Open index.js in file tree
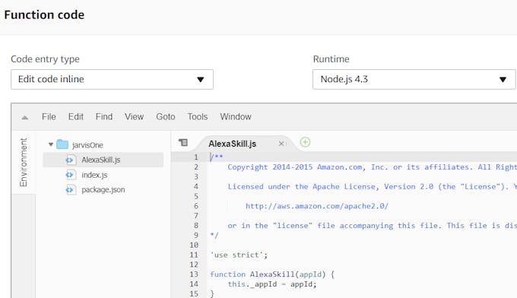The width and height of the screenshot is (517, 298). click(94, 175)
